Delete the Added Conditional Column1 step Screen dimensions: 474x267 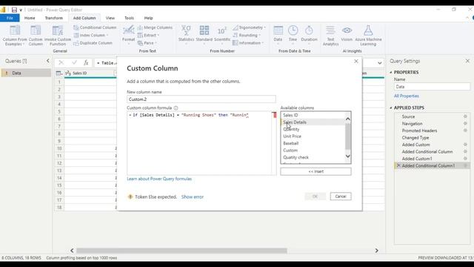pos(398,165)
